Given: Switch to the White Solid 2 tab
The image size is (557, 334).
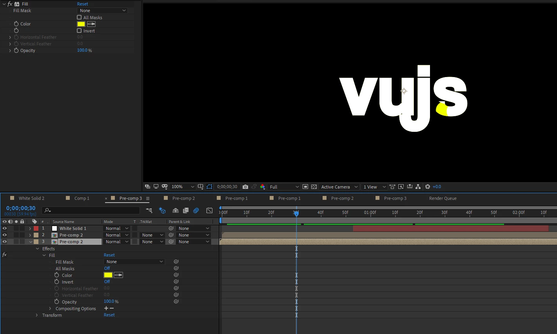Looking at the screenshot, I should [31, 198].
